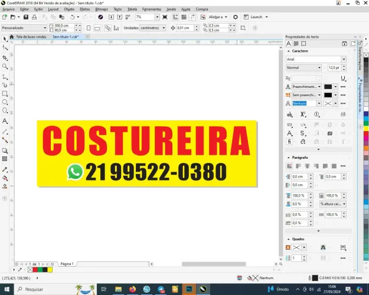Pick the green swatch in document palette

(40, 270)
